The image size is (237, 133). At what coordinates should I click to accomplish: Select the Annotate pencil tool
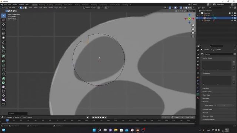(x=3, y=43)
